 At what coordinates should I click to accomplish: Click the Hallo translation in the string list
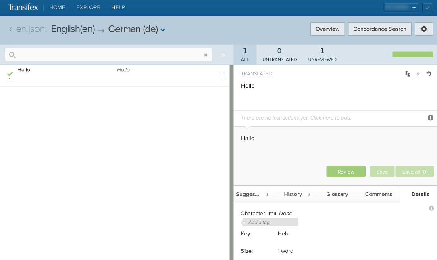123,70
